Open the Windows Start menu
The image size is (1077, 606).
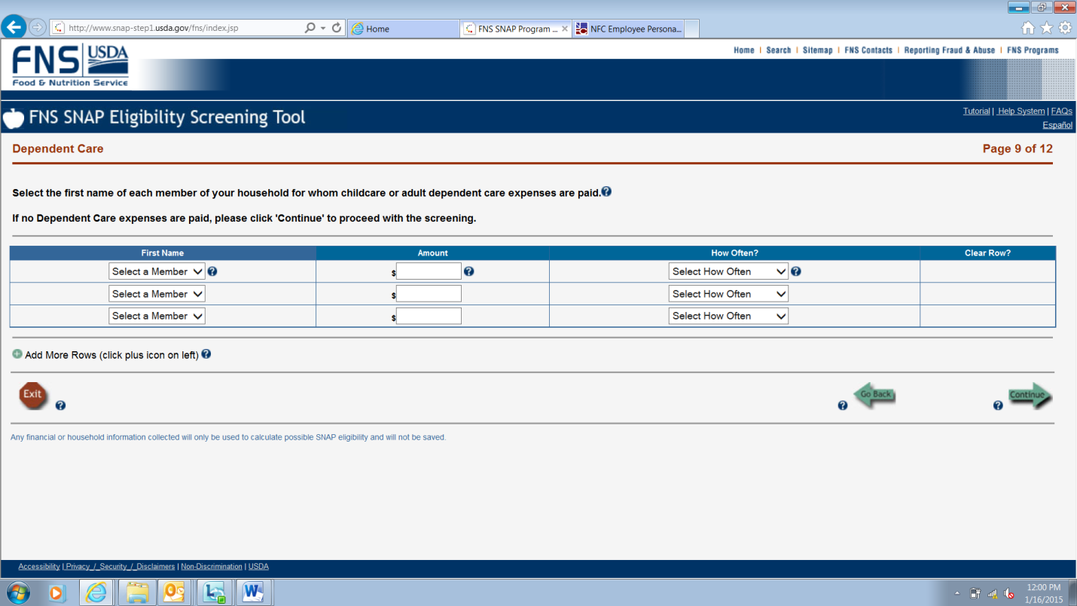pos(17,592)
